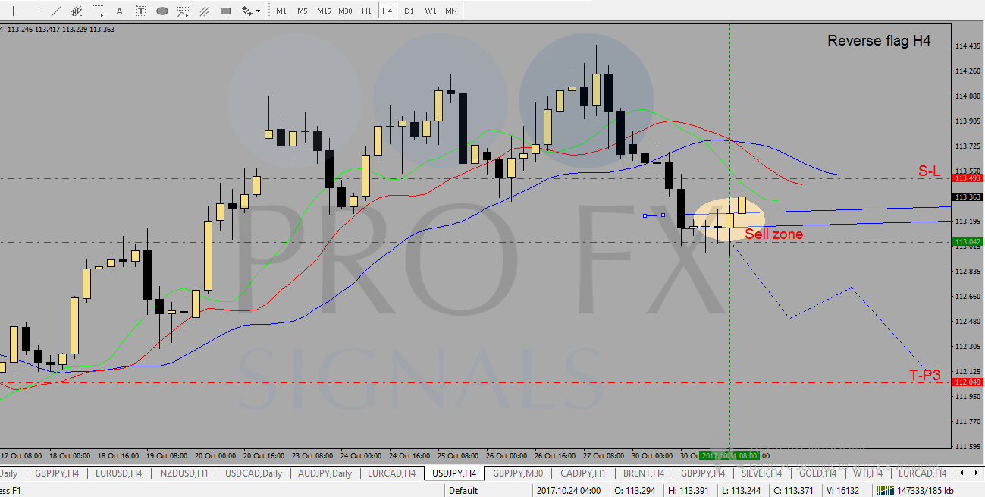Click the Default profile in status bar
The image size is (985, 497).
[x=463, y=490]
